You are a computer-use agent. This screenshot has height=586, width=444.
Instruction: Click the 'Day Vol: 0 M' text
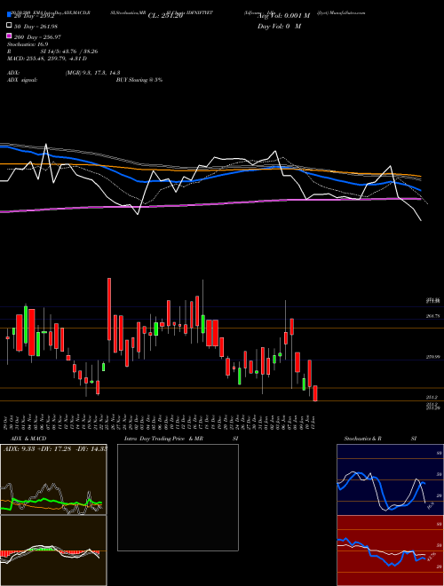[x=280, y=26]
